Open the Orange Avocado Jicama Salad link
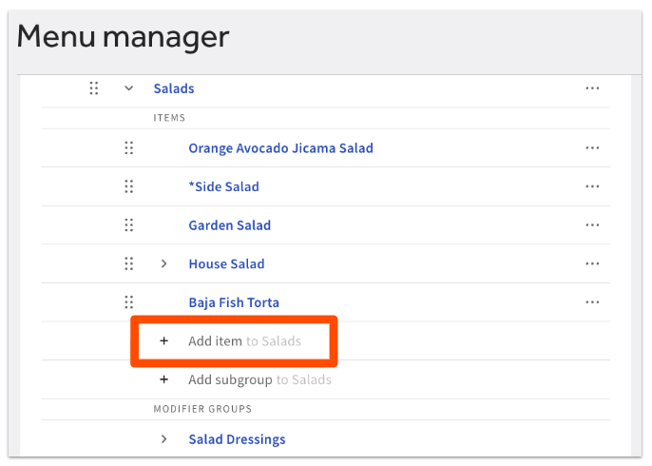 280,148
